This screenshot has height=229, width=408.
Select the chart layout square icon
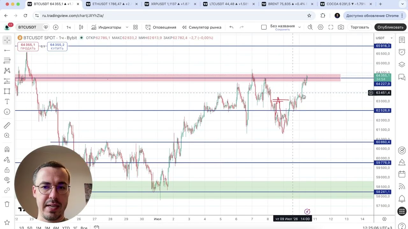click(264, 27)
